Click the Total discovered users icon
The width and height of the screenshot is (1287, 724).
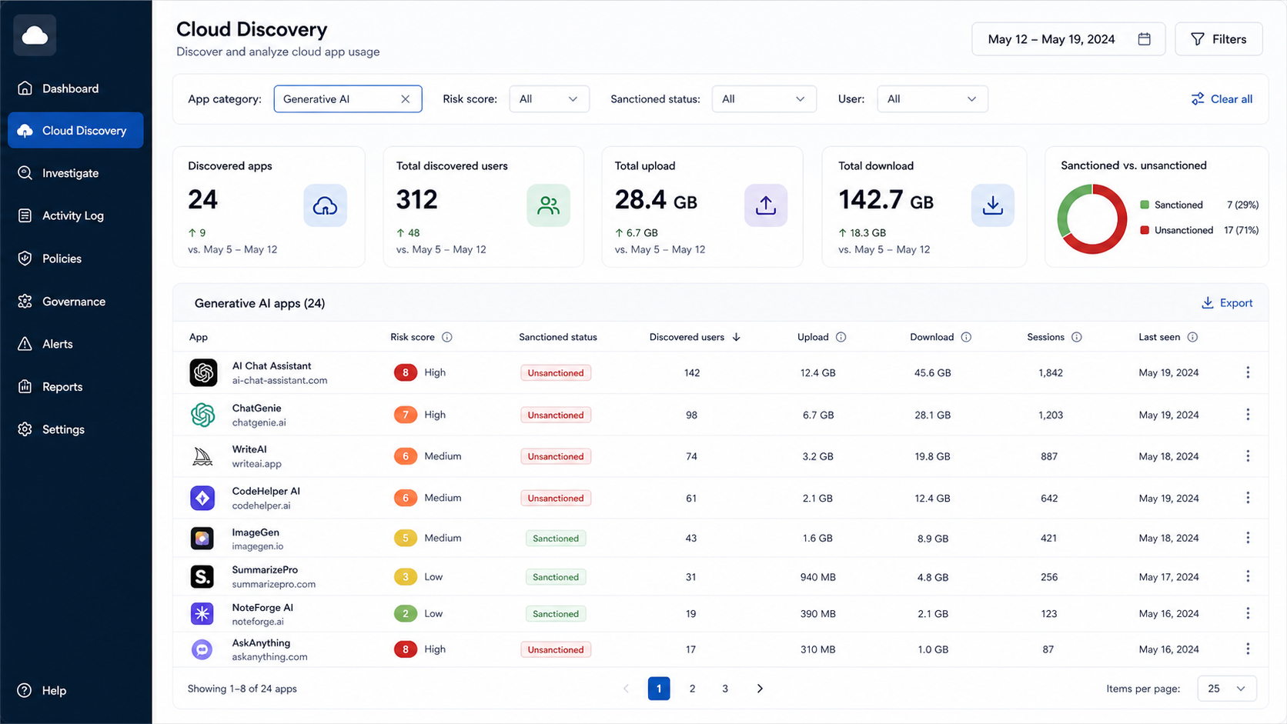pos(548,205)
